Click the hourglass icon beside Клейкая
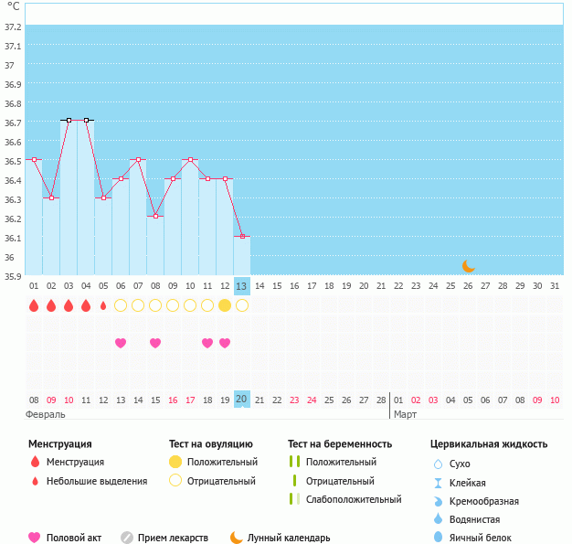Viewport: 572px width, 544px height. [x=438, y=483]
